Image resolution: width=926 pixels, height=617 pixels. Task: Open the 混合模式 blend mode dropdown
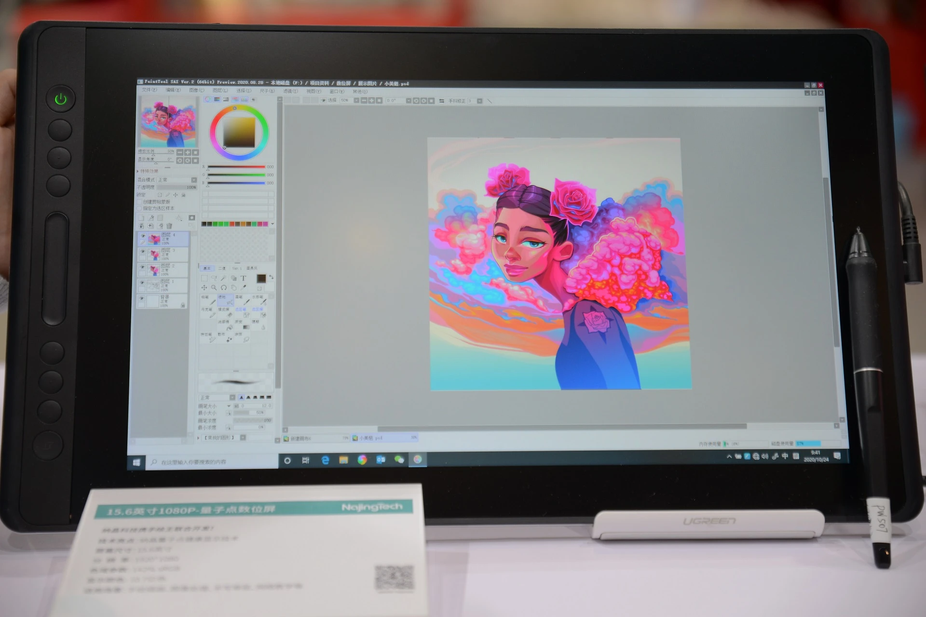point(194,180)
